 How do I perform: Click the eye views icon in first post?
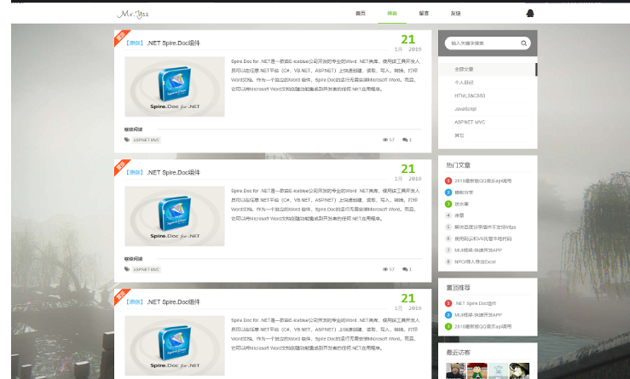click(385, 140)
